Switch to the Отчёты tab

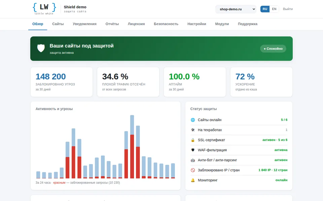pyautogui.click(x=112, y=24)
